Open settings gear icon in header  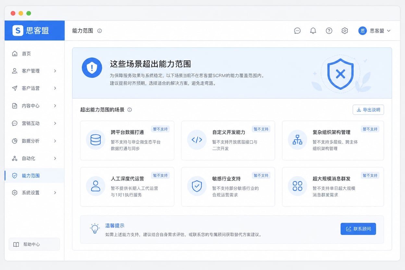pos(345,31)
